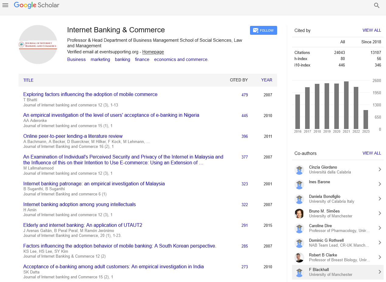386x282 pixels.
Task: Select the banking interest tag
Action: [x=122, y=59]
